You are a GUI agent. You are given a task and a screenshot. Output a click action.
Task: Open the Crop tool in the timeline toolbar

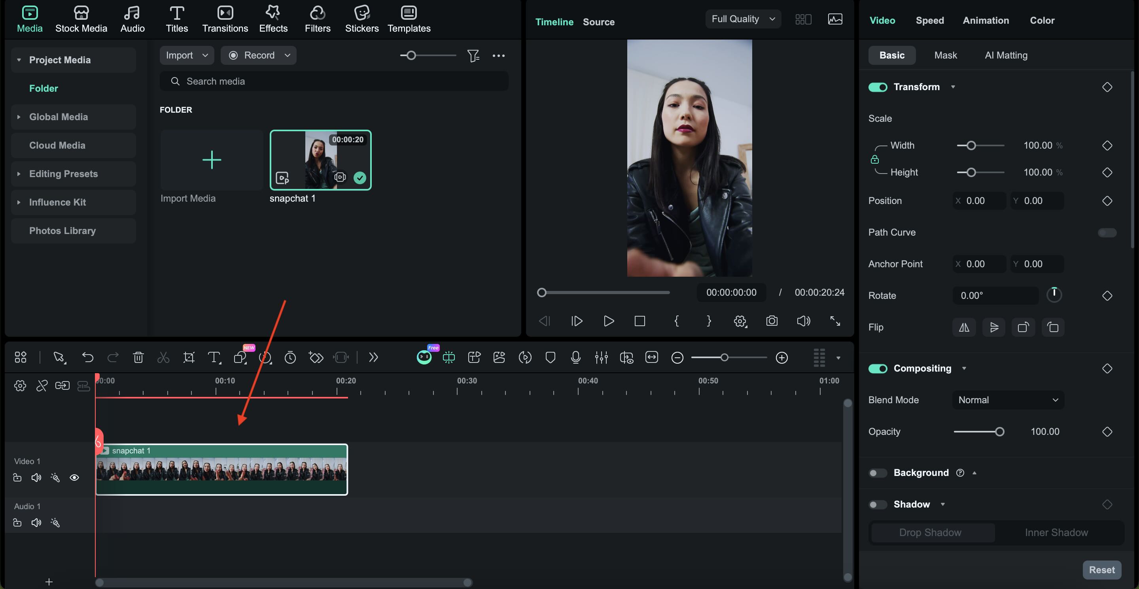coord(189,357)
